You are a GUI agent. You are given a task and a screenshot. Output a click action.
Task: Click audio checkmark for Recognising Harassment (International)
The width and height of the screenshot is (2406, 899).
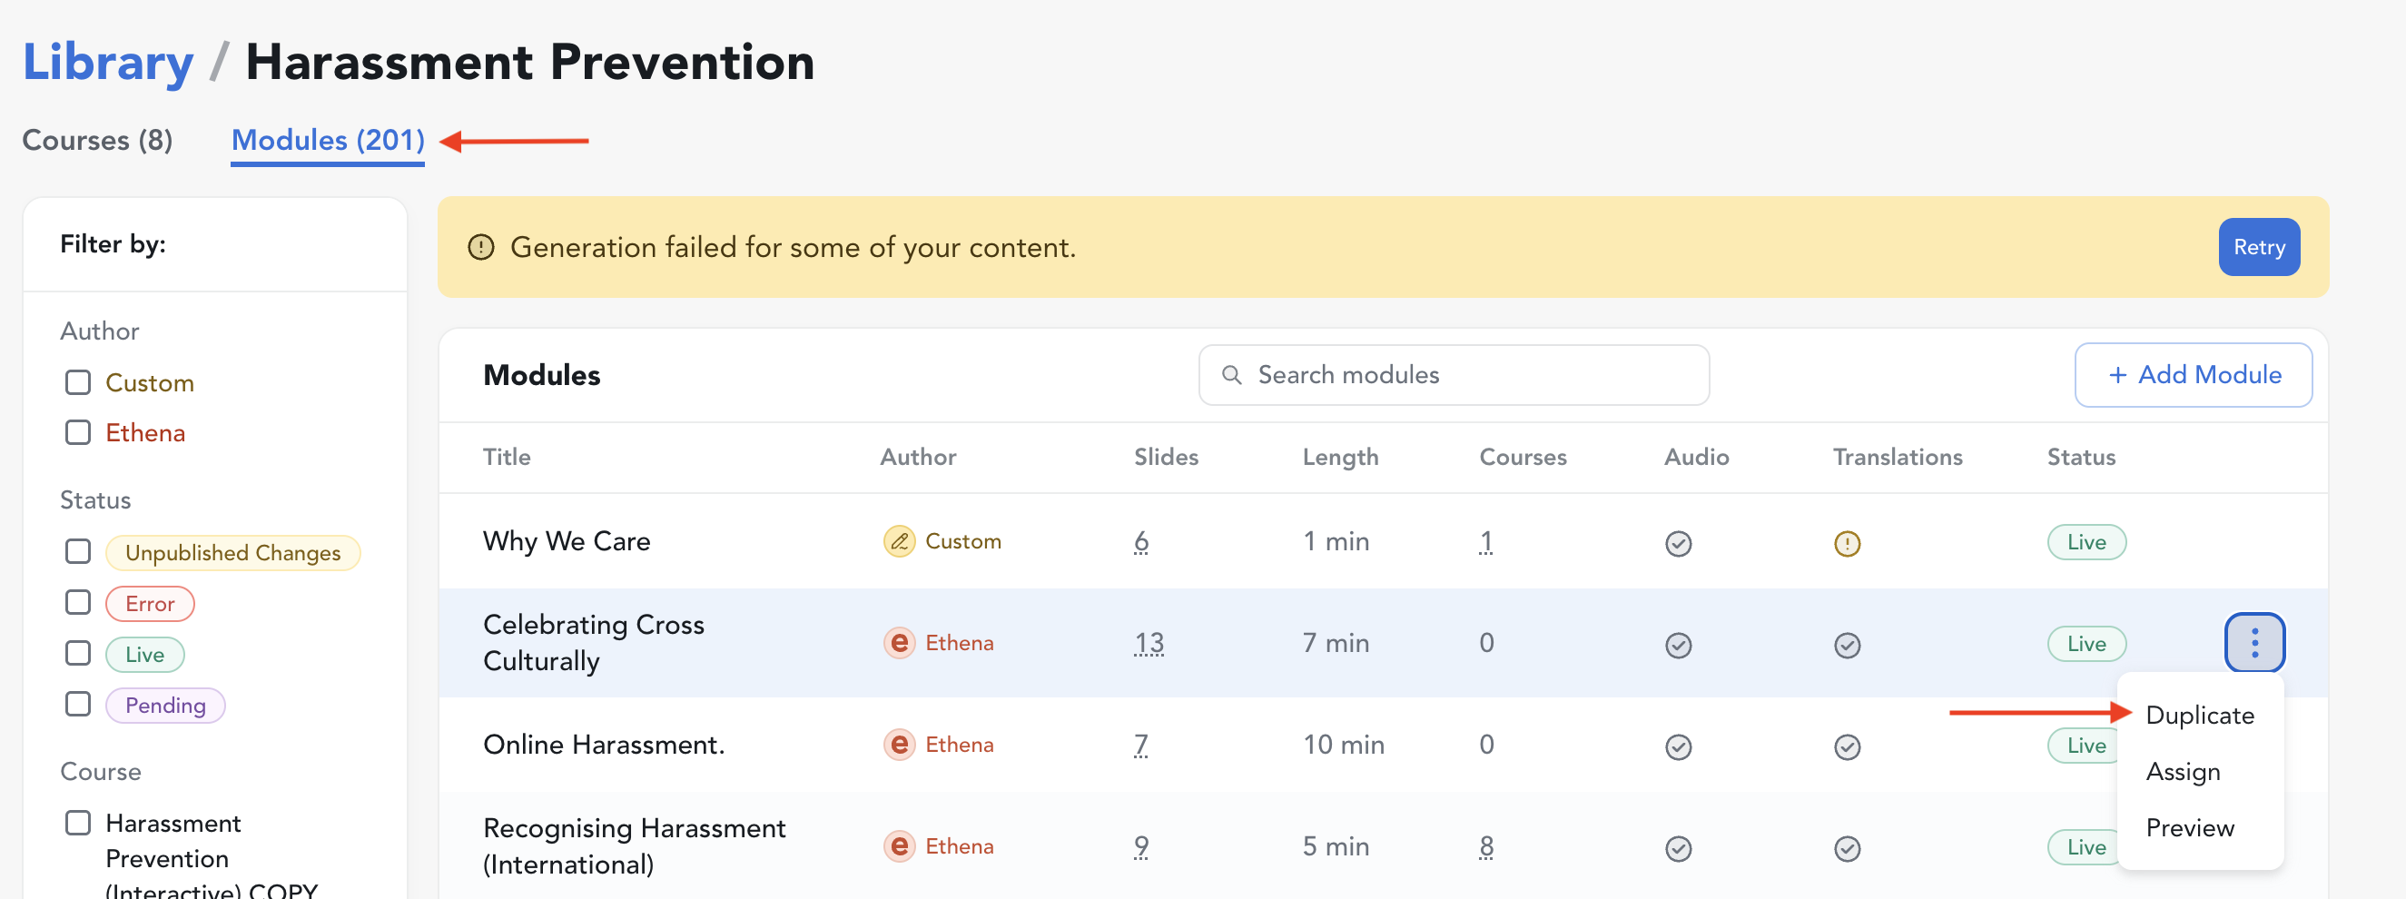click(x=1678, y=847)
